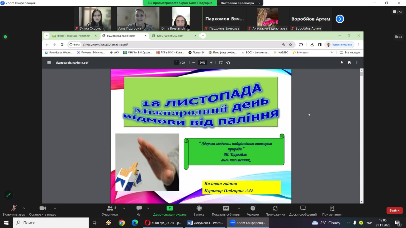This screenshot has height=228, width=406.
Task: Unmute with Включить звук button
Action: pyautogui.click(x=14, y=210)
